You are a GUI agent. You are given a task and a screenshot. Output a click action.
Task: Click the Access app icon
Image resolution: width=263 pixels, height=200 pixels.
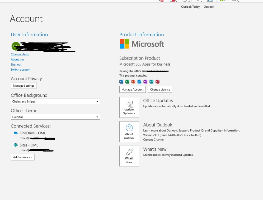(157, 82)
